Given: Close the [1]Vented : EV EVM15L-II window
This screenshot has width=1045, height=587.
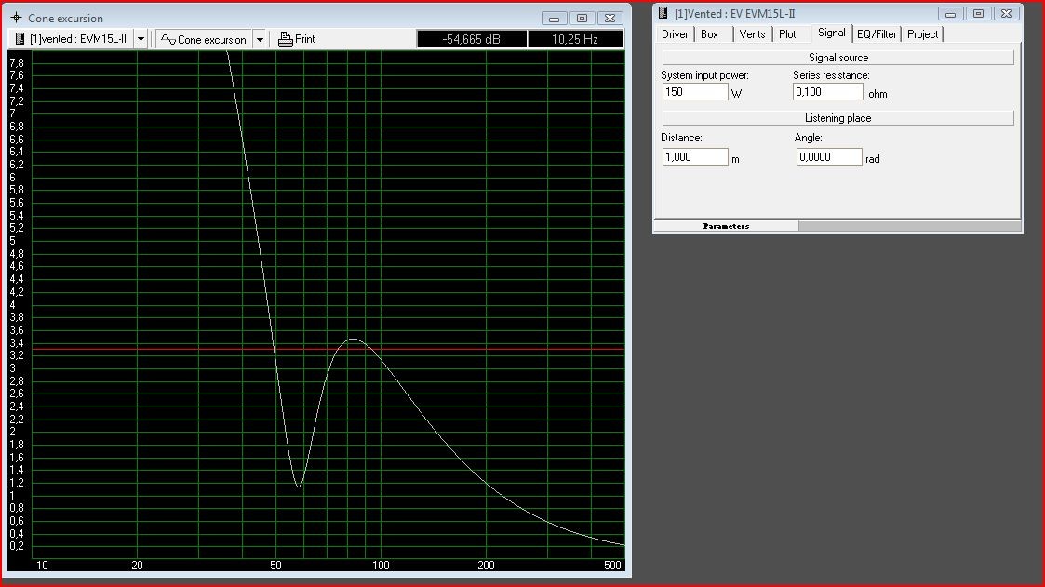Looking at the screenshot, I should [x=1006, y=13].
